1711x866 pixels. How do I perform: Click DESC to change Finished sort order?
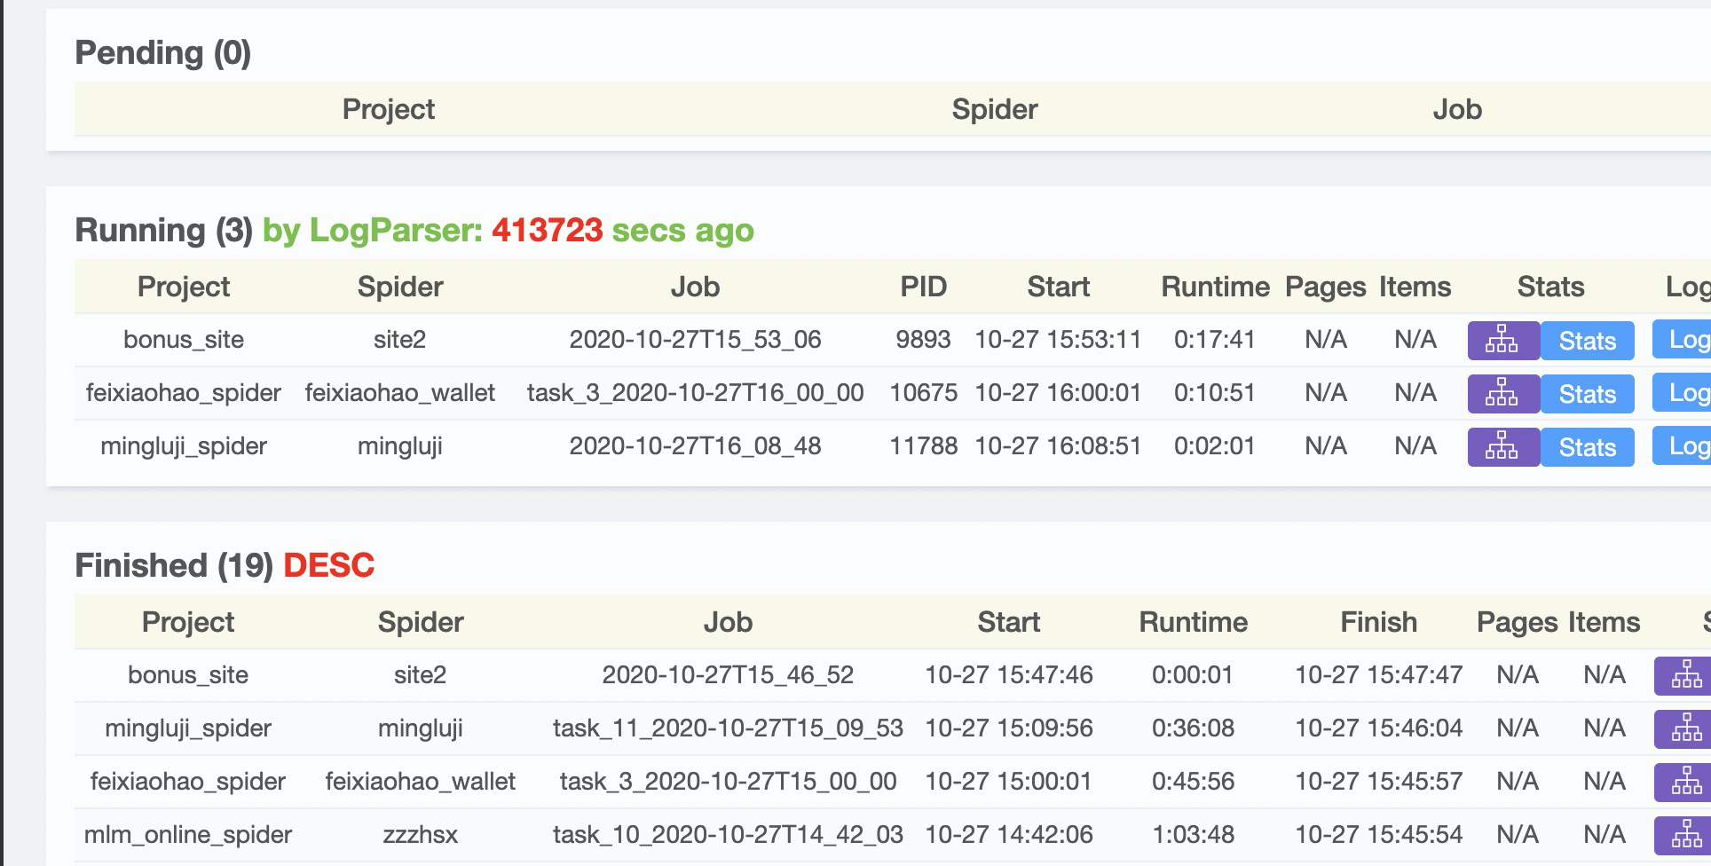point(328,565)
